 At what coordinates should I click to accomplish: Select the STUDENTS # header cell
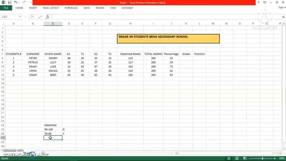coord(13,54)
